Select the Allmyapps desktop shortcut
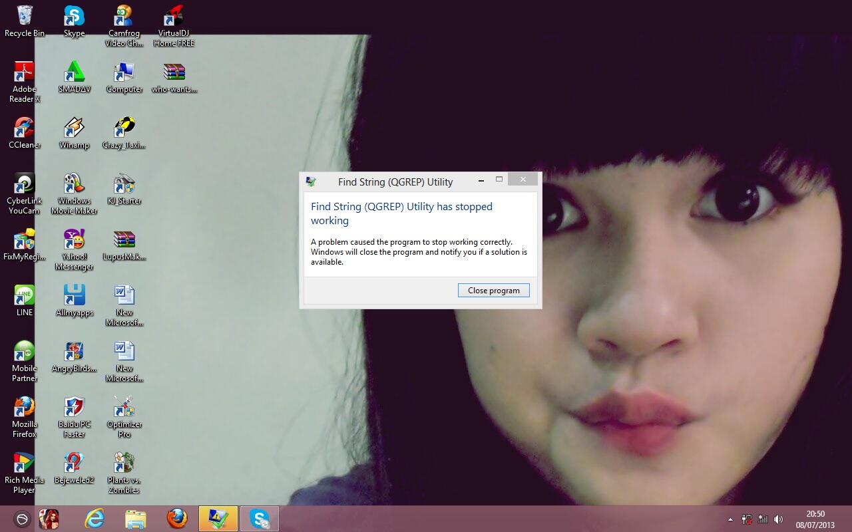Screen dimensions: 852x532 click(x=74, y=300)
